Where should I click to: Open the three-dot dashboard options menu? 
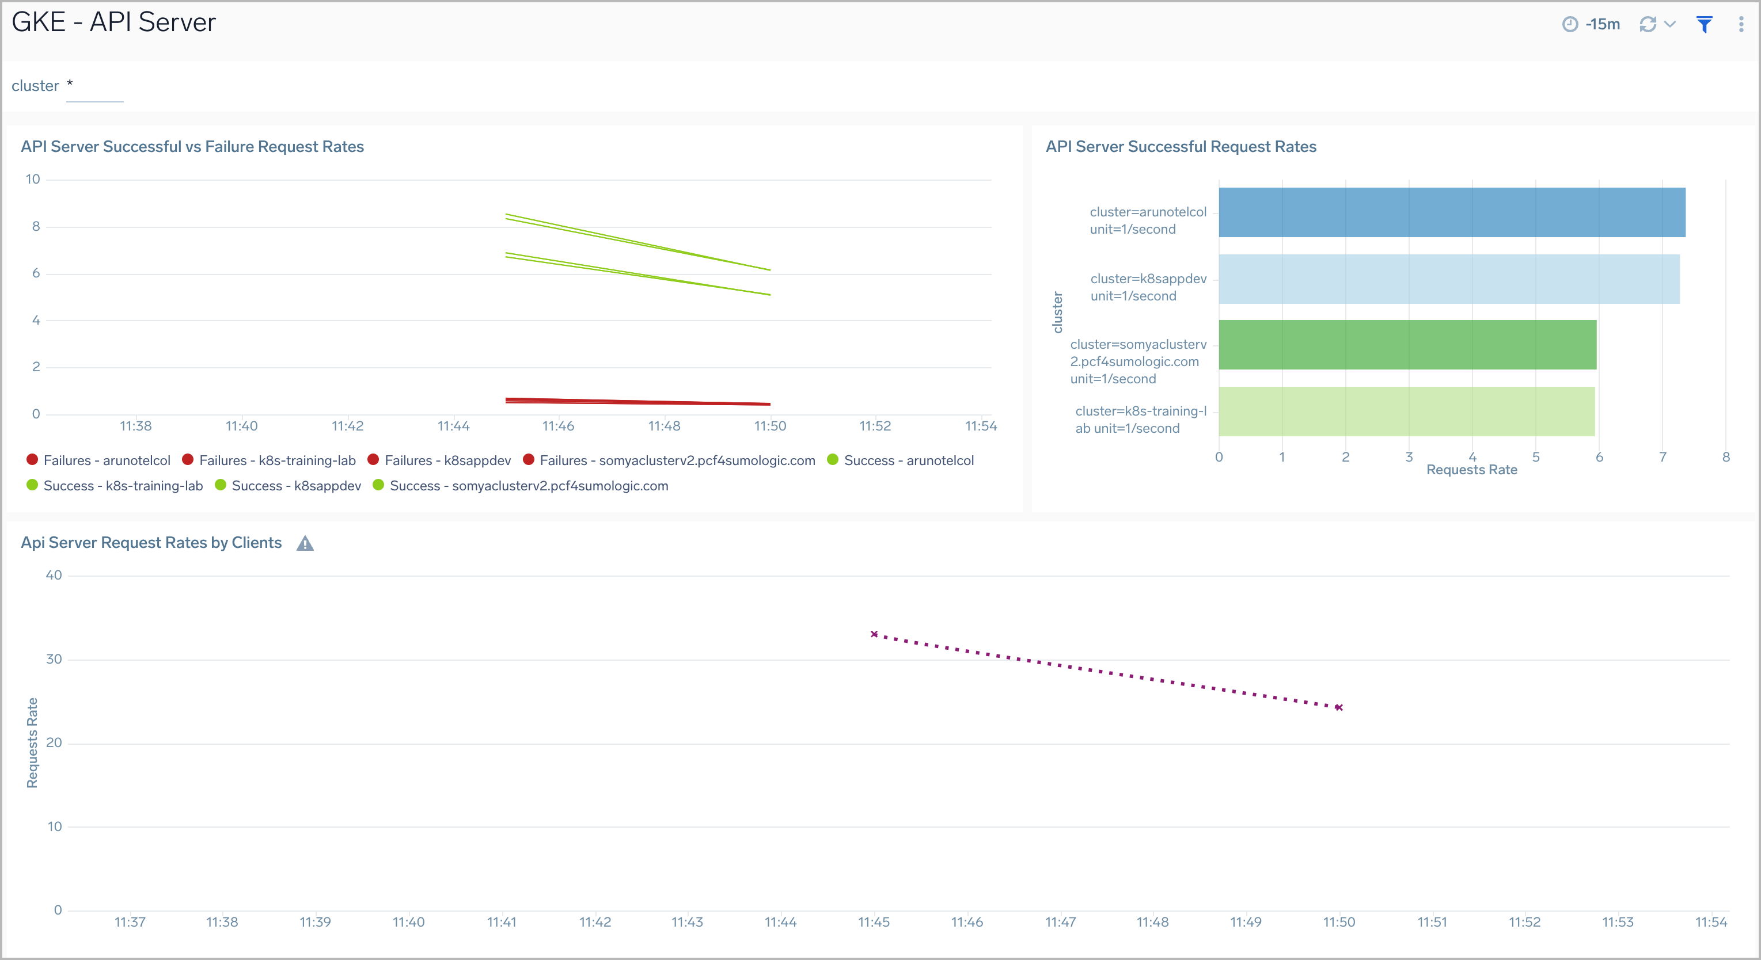[1741, 24]
